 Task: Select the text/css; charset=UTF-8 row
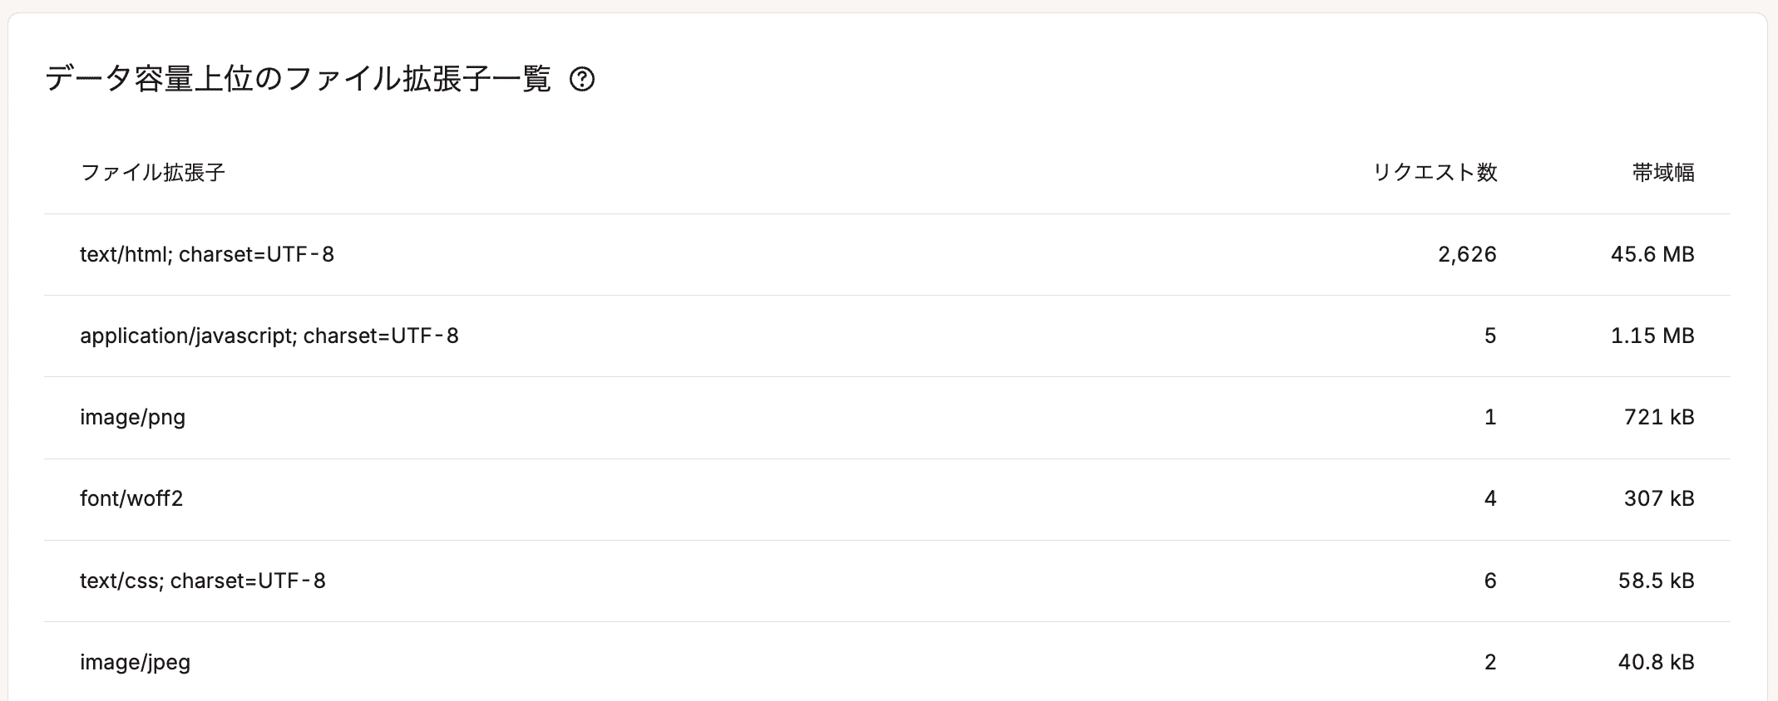pos(887,581)
